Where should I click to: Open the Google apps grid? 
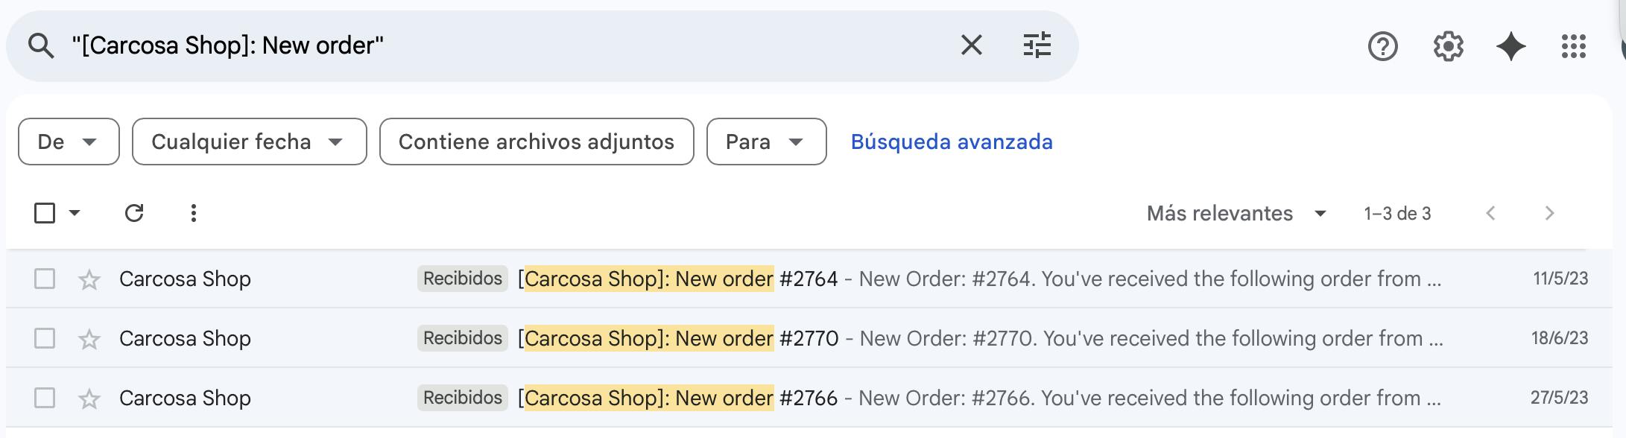click(x=1574, y=47)
